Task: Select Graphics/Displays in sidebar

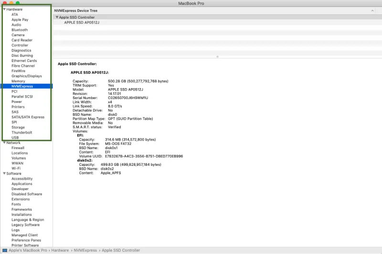Action: 27,76
